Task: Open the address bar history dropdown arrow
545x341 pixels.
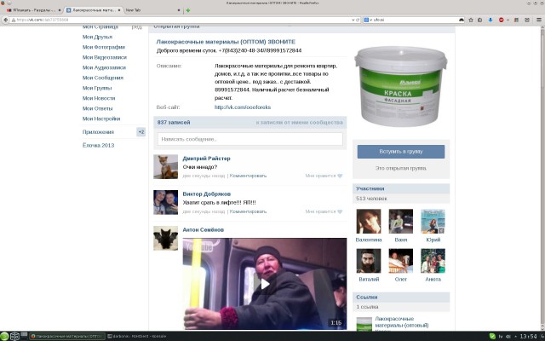Action: click(x=353, y=20)
